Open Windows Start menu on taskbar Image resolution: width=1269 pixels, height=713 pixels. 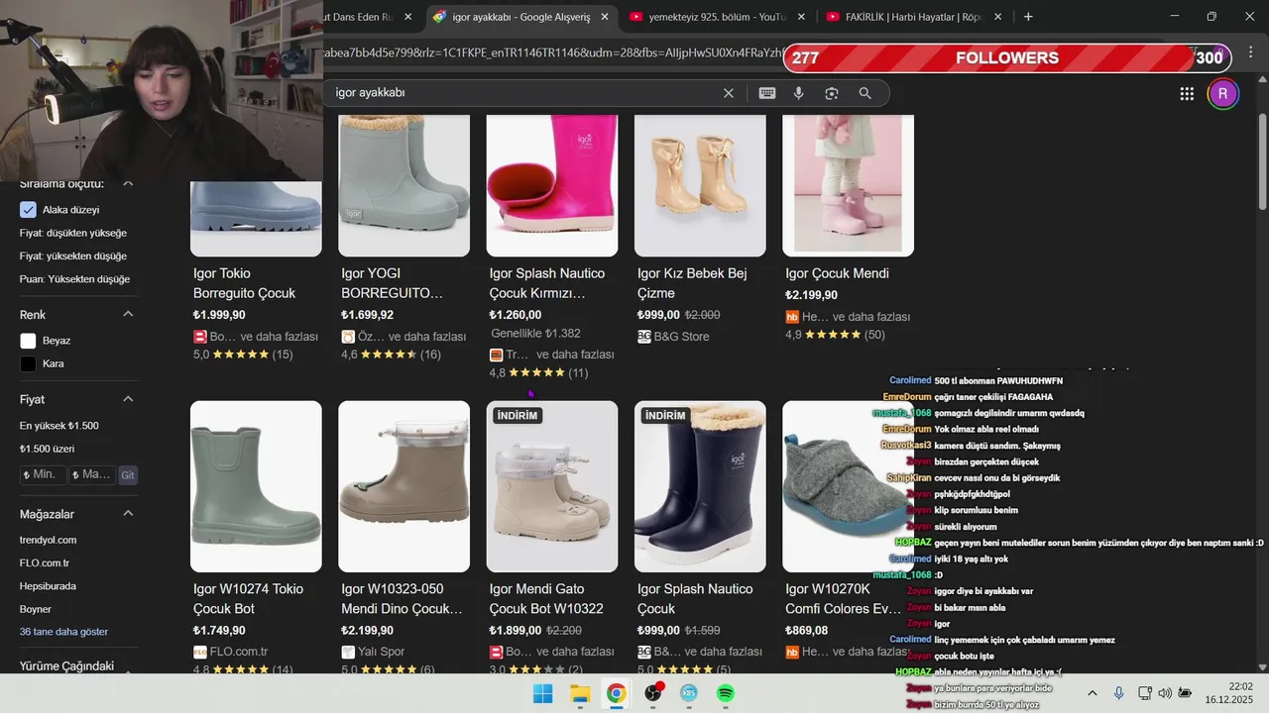coord(543,693)
